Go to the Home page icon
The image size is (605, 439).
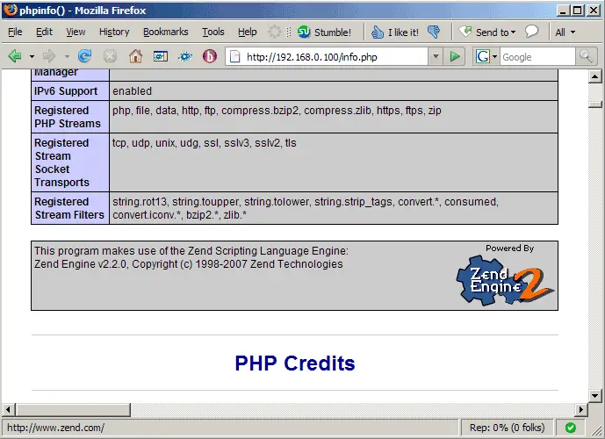(x=135, y=56)
